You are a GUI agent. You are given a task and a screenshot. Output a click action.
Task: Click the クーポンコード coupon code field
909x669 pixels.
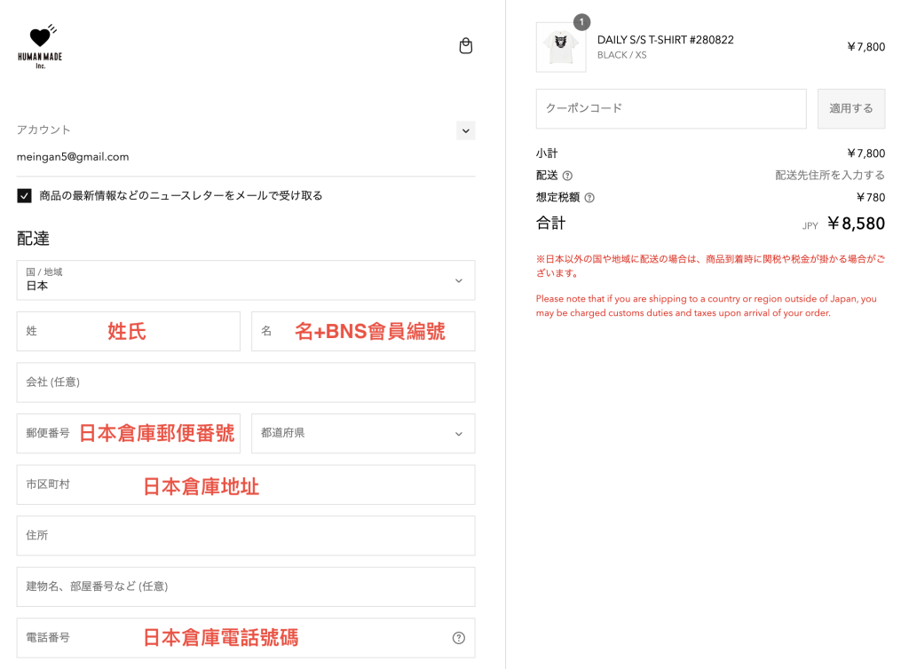[670, 108]
